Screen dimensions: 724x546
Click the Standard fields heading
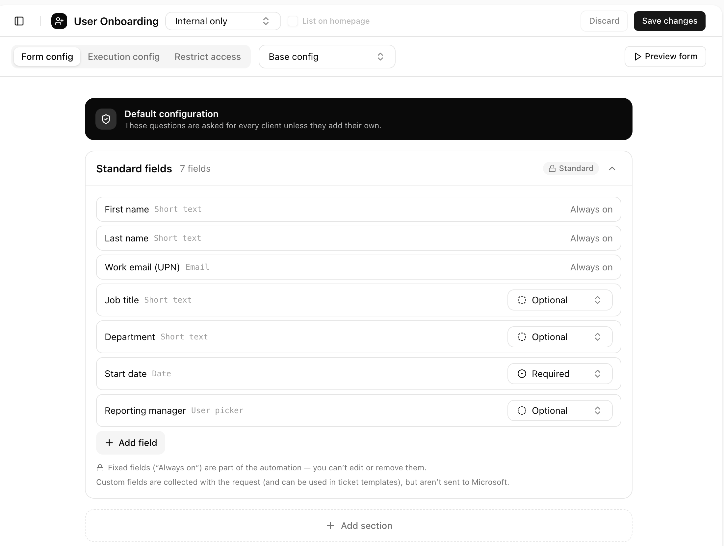pos(134,168)
